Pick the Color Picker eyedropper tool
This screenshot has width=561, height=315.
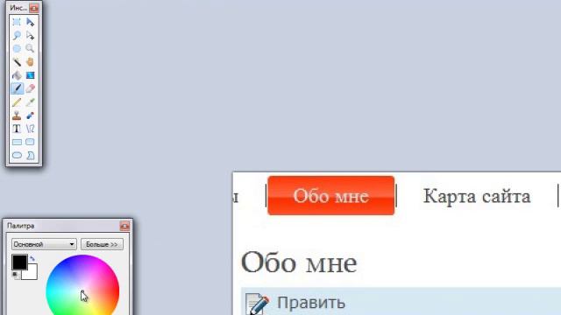(31, 102)
